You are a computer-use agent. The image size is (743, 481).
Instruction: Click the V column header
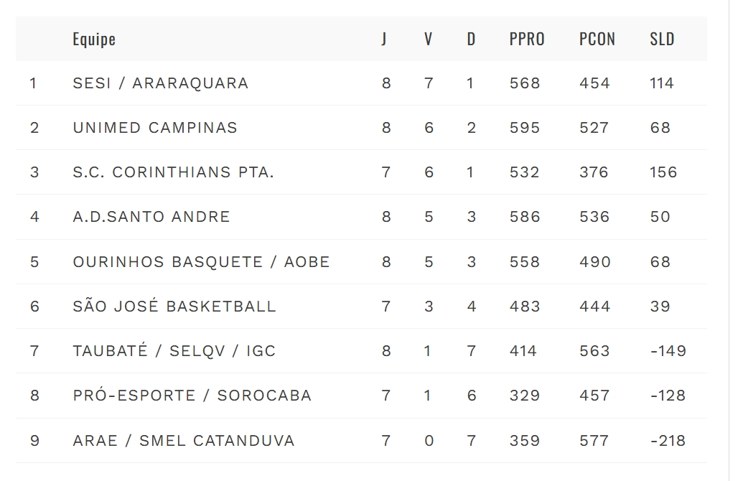pos(428,39)
